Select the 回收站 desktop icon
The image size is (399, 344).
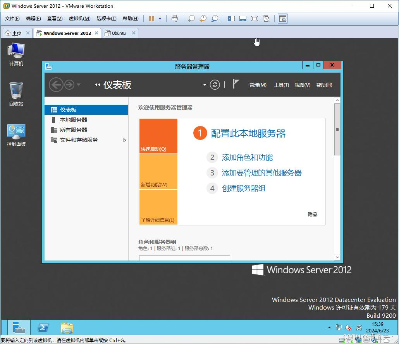coord(16,94)
